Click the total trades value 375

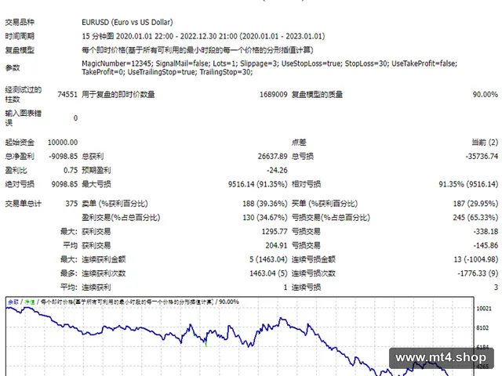(71, 204)
